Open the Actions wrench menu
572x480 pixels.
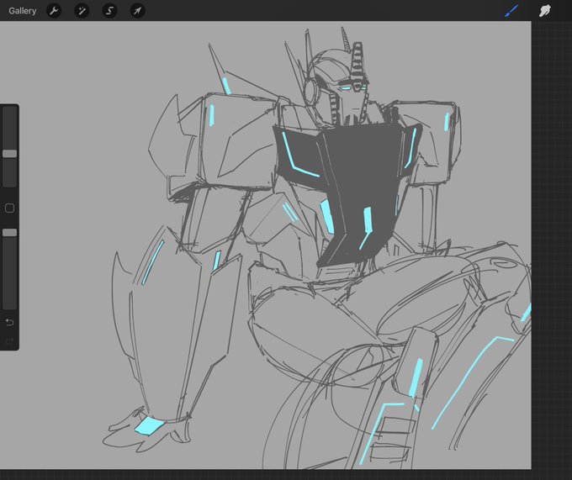pyautogui.click(x=54, y=11)
